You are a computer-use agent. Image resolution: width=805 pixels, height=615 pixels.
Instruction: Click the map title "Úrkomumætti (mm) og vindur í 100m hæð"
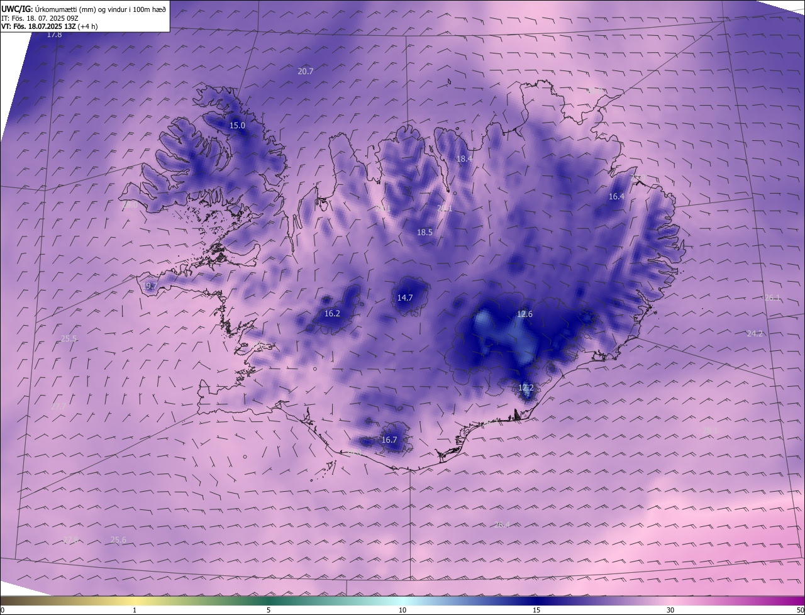tap(101, 9)
